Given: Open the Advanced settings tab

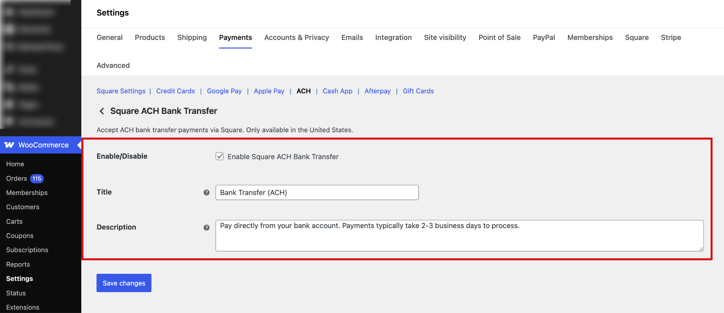Looking at the screenshot, I should tap(113, 65).
